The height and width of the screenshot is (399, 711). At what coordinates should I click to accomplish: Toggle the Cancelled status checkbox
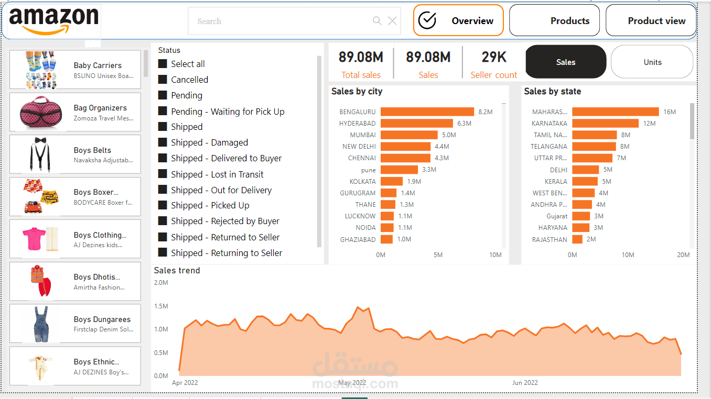163,80
